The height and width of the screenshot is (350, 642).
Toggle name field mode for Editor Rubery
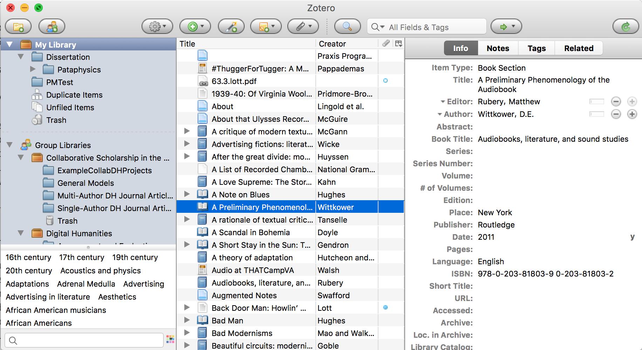pyautogui.click(x=597, y=101)
